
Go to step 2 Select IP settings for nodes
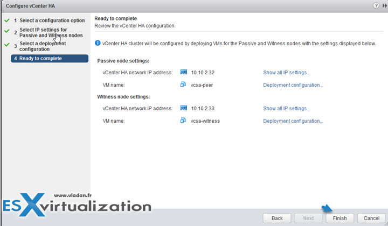(x=51, y=33)
